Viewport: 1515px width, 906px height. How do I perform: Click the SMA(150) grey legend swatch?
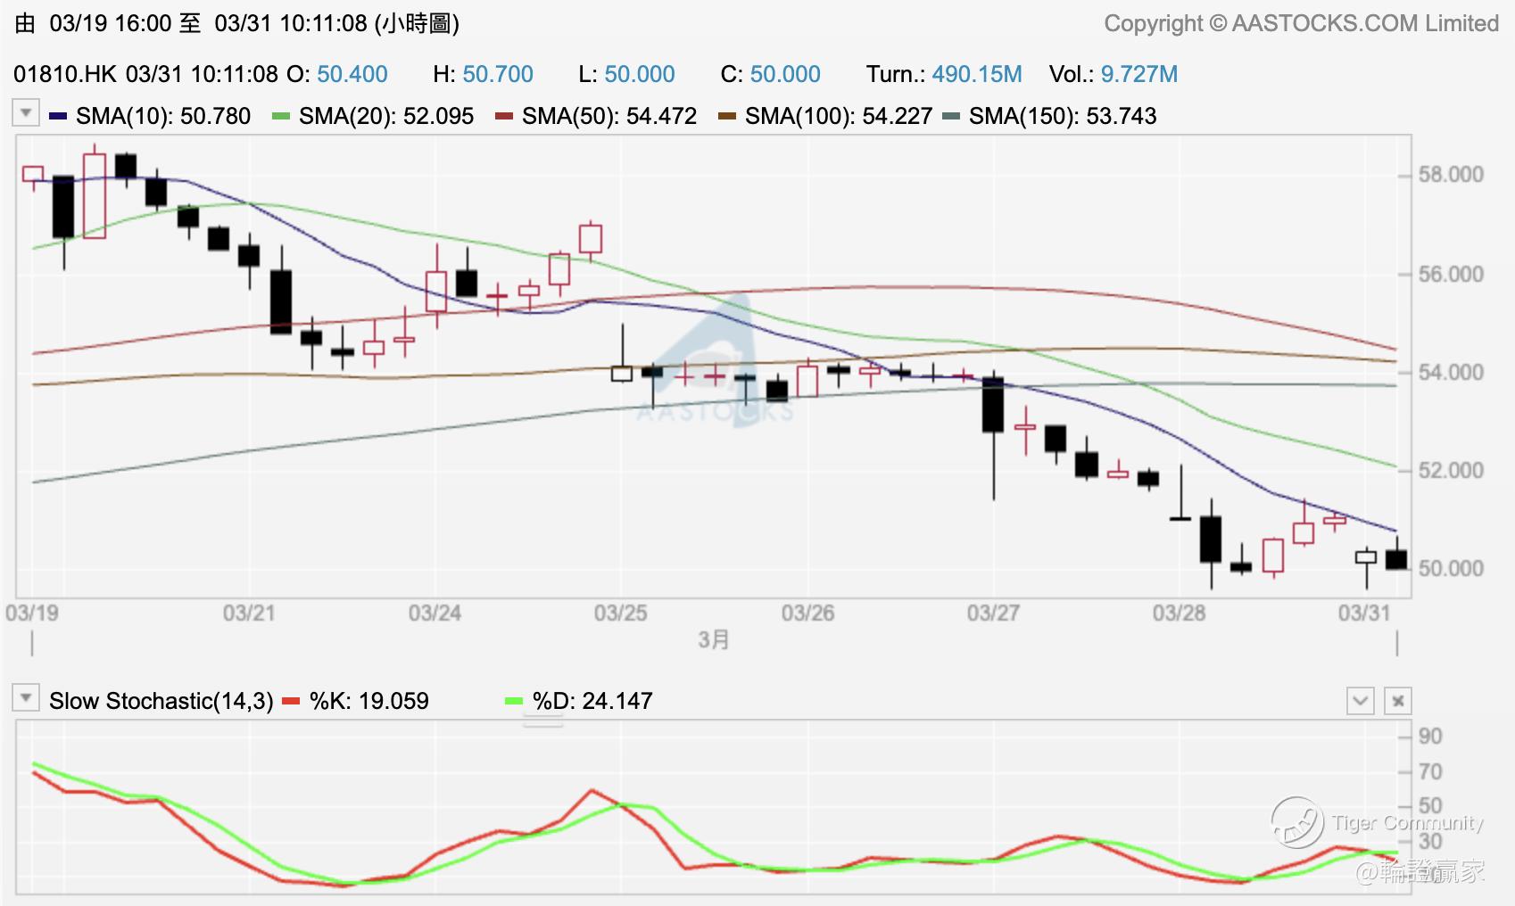[x=951, y=116]
